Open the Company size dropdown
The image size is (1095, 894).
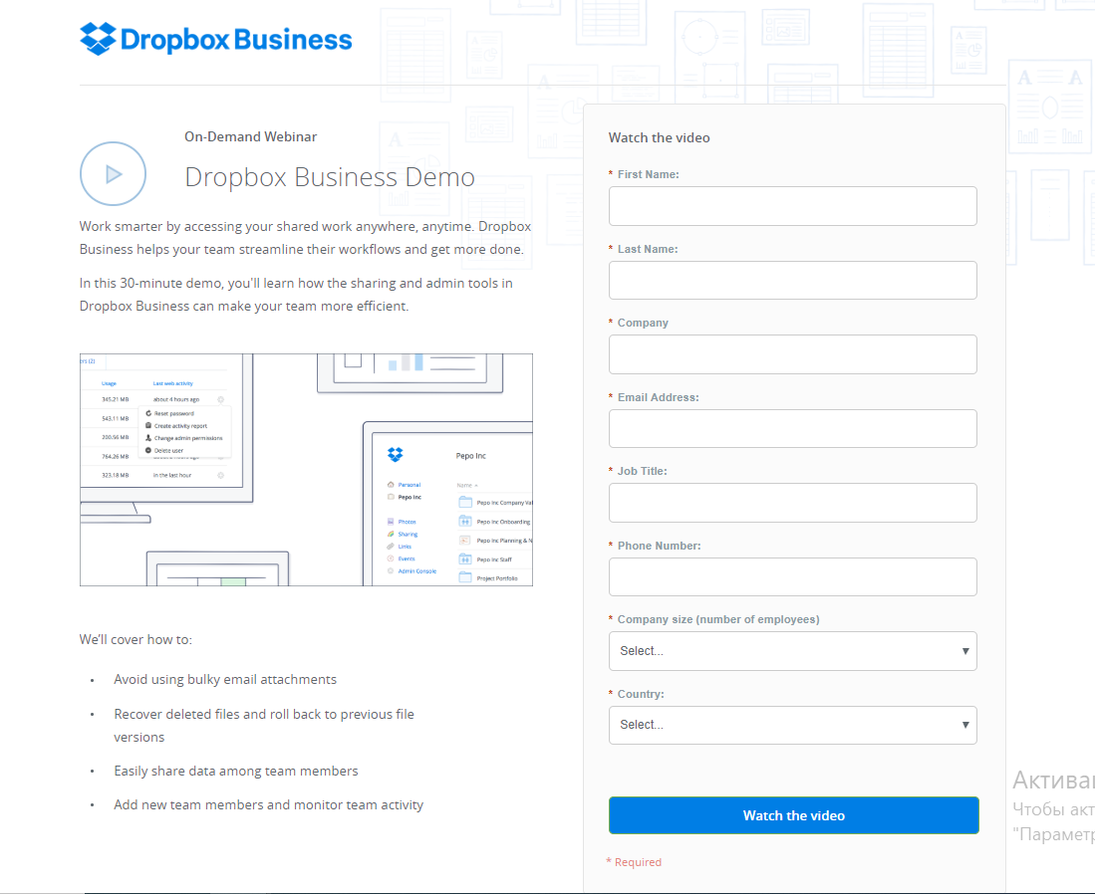(793, 651)
